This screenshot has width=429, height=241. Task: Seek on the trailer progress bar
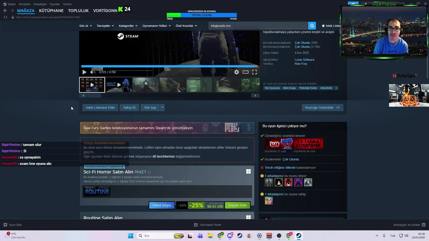[x=169, y=66]
